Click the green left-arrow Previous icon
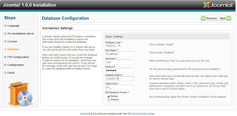 [x=204, y=18]
